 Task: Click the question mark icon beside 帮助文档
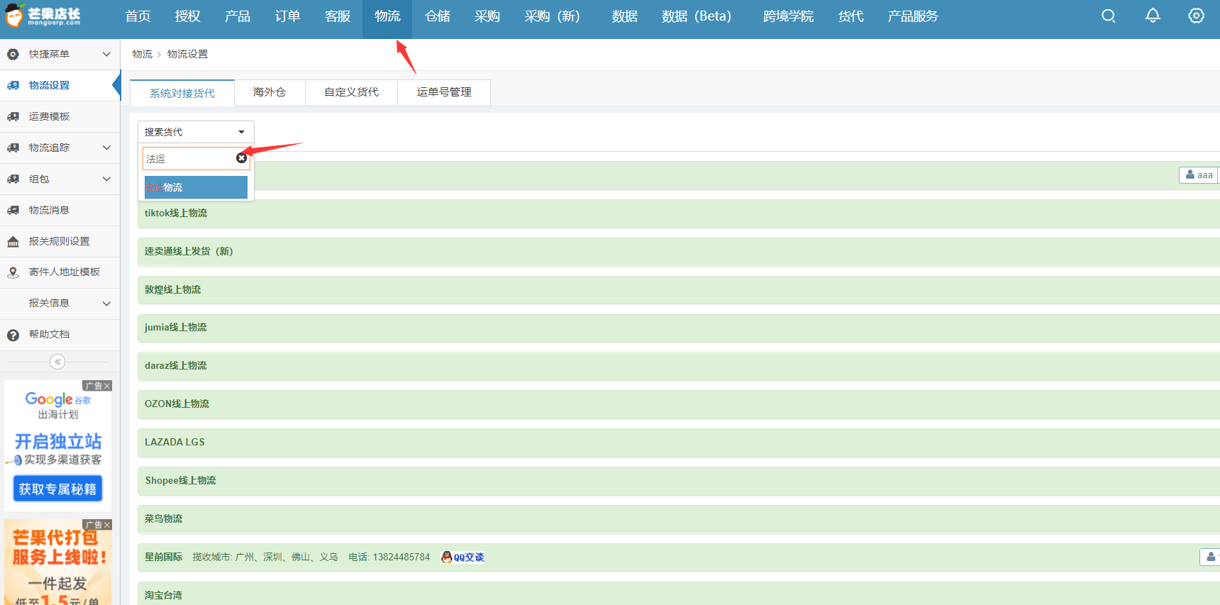pyautogui.click(x=13, y=335)
